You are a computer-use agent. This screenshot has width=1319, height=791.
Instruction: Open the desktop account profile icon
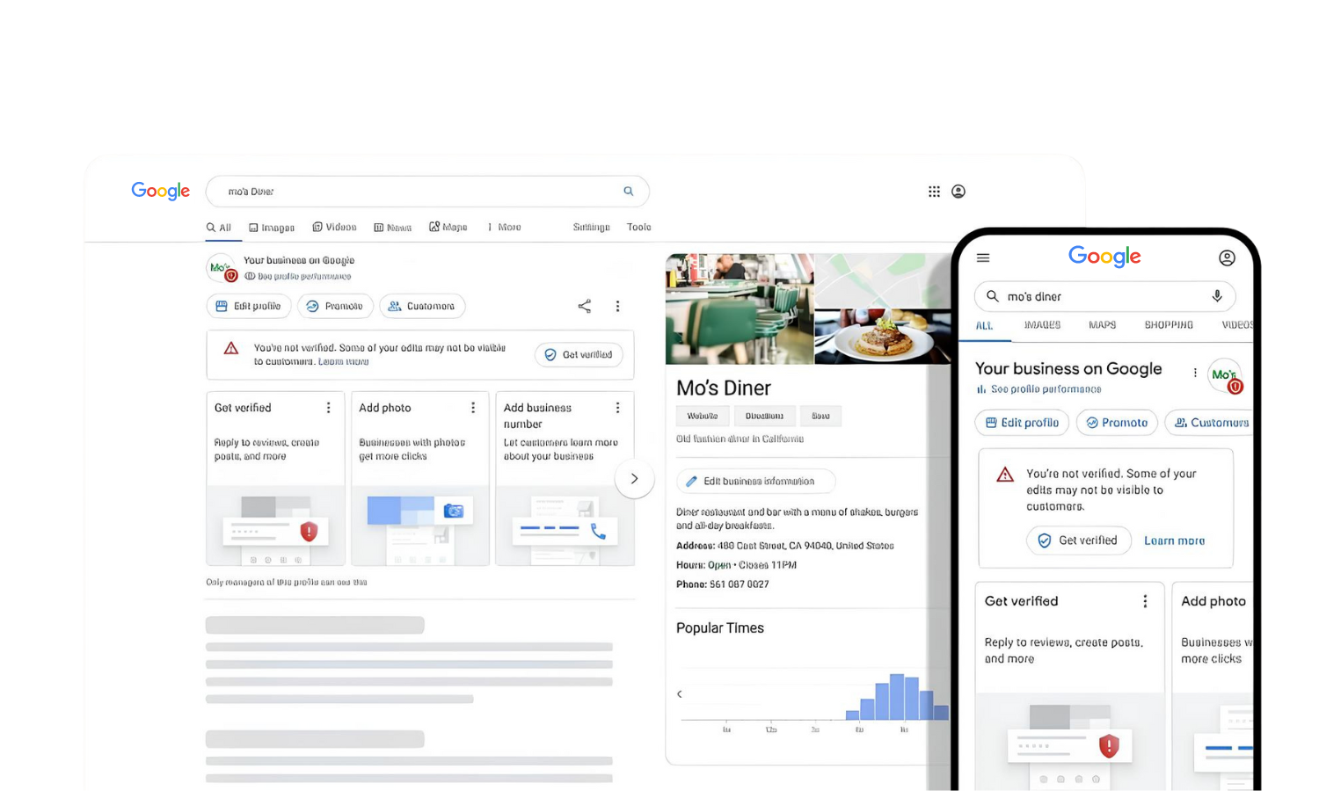tap(958, 191)
